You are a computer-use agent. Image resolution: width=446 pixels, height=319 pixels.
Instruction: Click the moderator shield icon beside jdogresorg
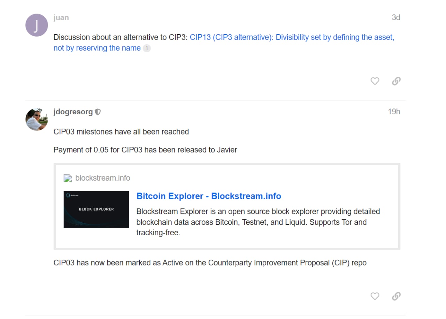98,112
